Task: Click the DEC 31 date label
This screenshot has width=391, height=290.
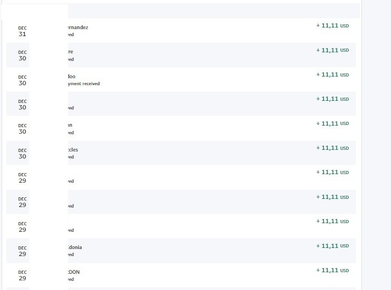Action: 22,31
